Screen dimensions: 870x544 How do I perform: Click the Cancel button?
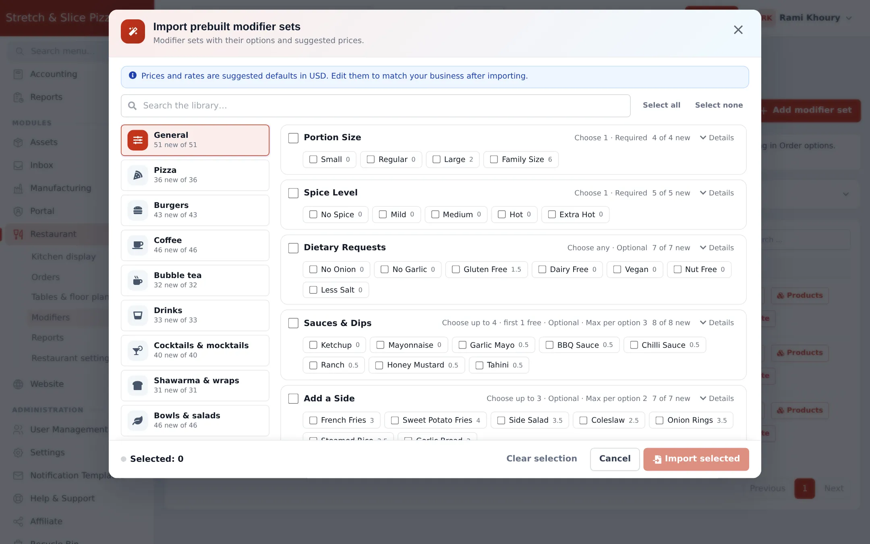point(615,459)
